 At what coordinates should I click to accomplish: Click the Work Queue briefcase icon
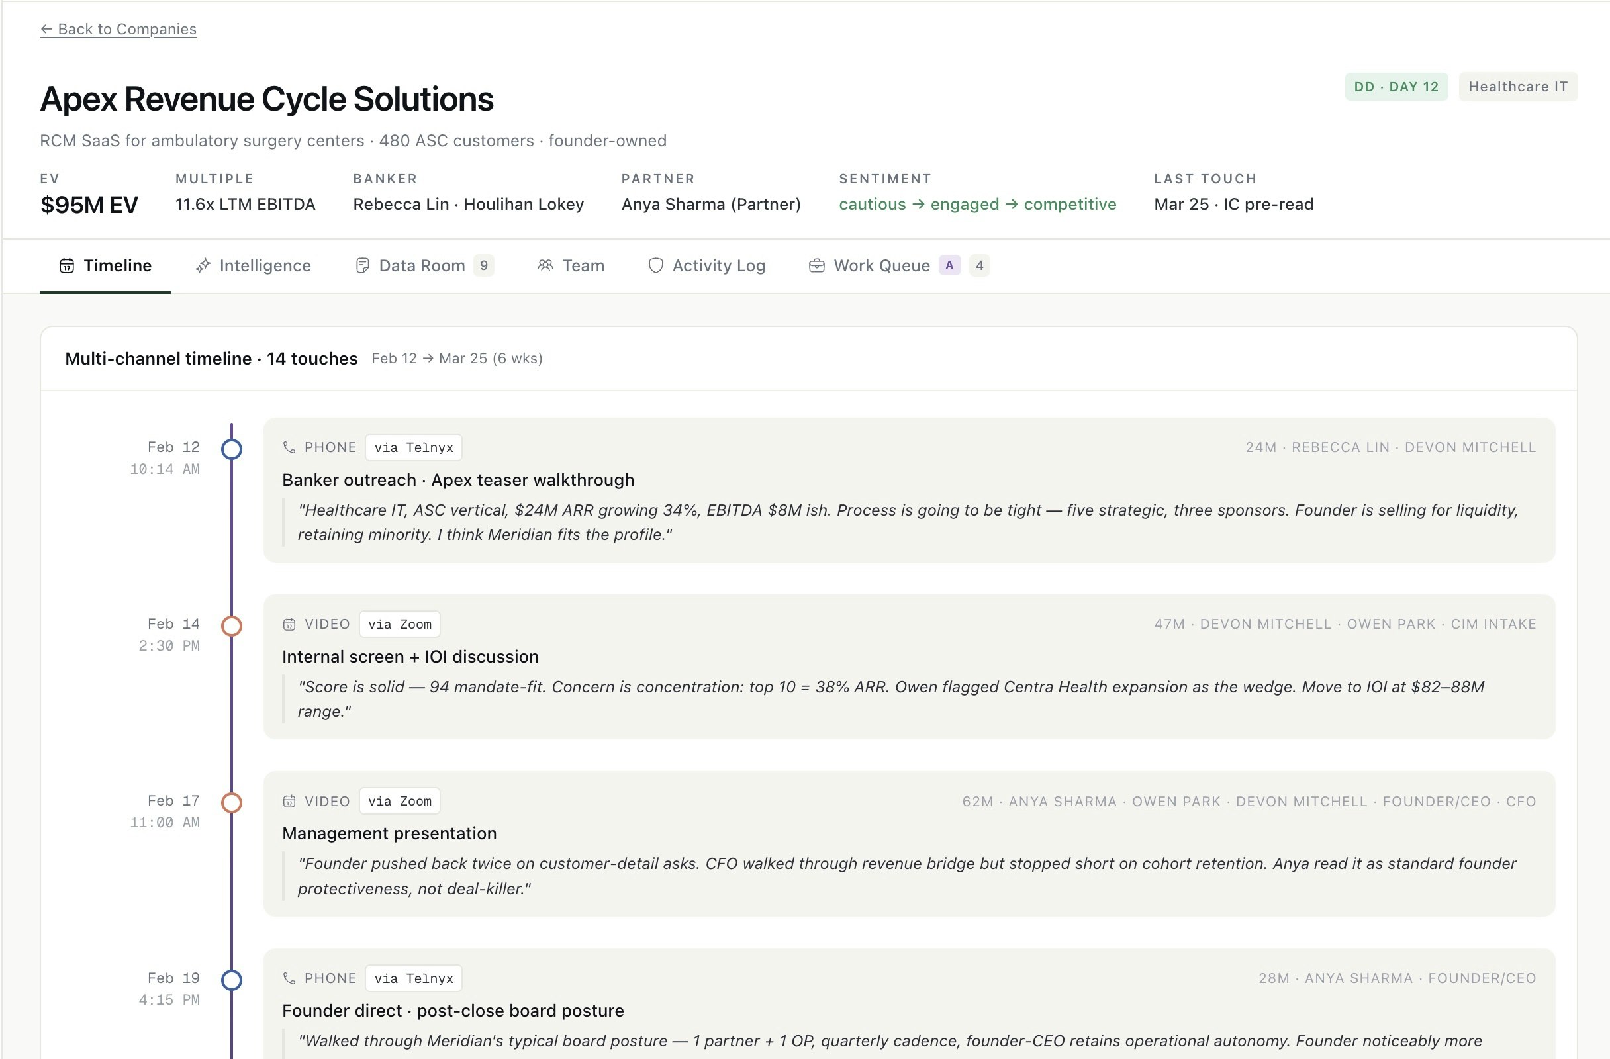pos(816,266)
